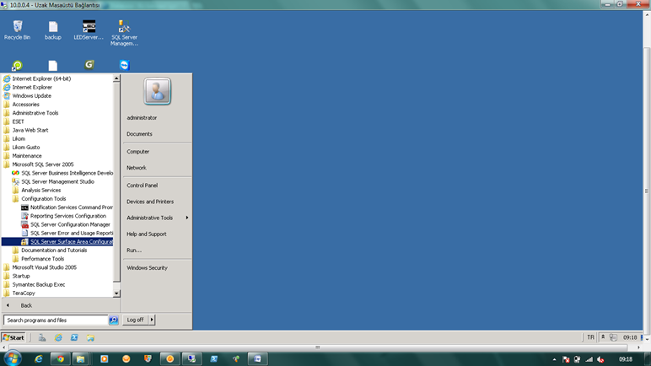Image resolution: width=651 pixels, height=366 pixels.
Task: Expand the TeraCopy folder
Action: 24,293
